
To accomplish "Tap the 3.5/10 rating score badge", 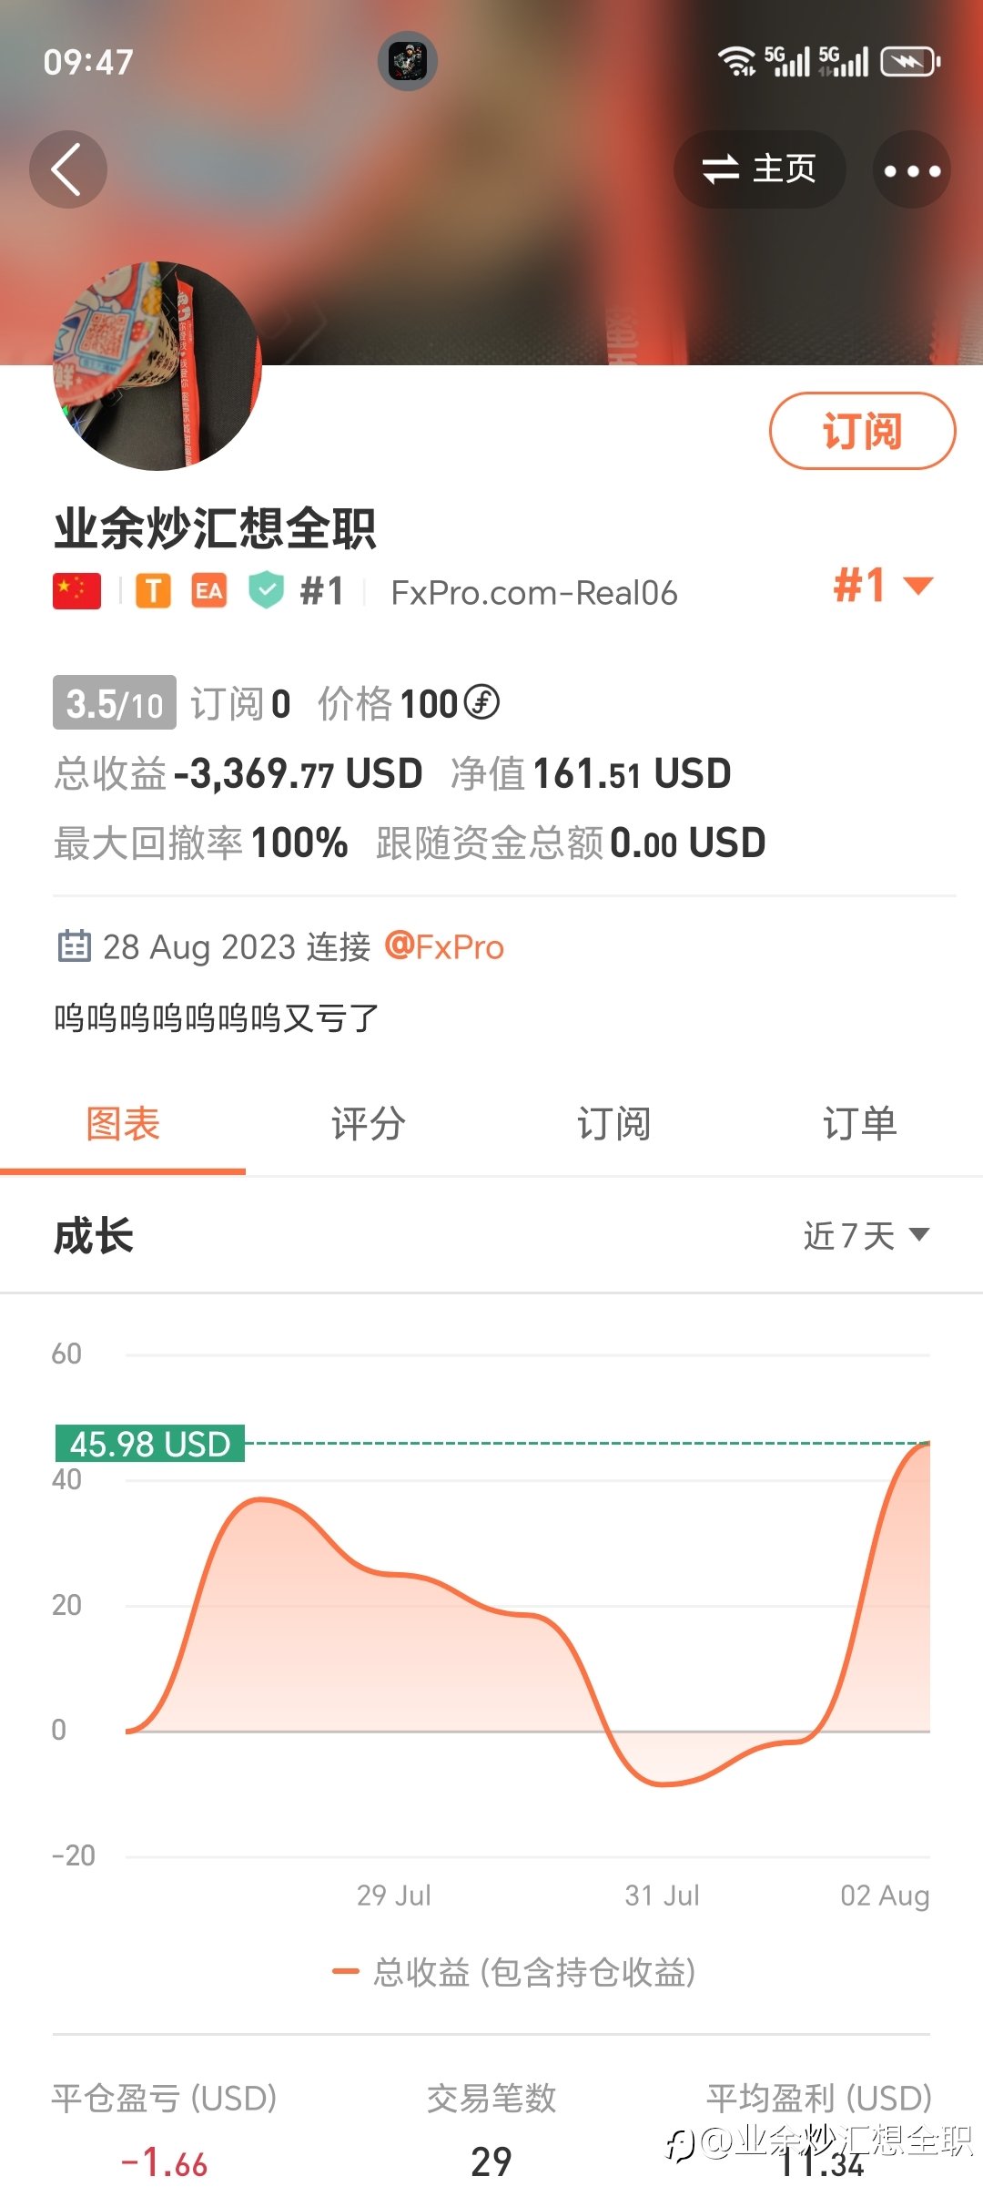I will [115, 702].
